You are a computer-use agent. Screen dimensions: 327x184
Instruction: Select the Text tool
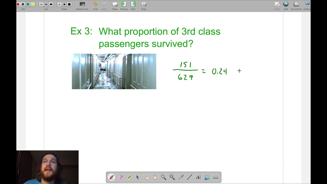pos(198,177)
